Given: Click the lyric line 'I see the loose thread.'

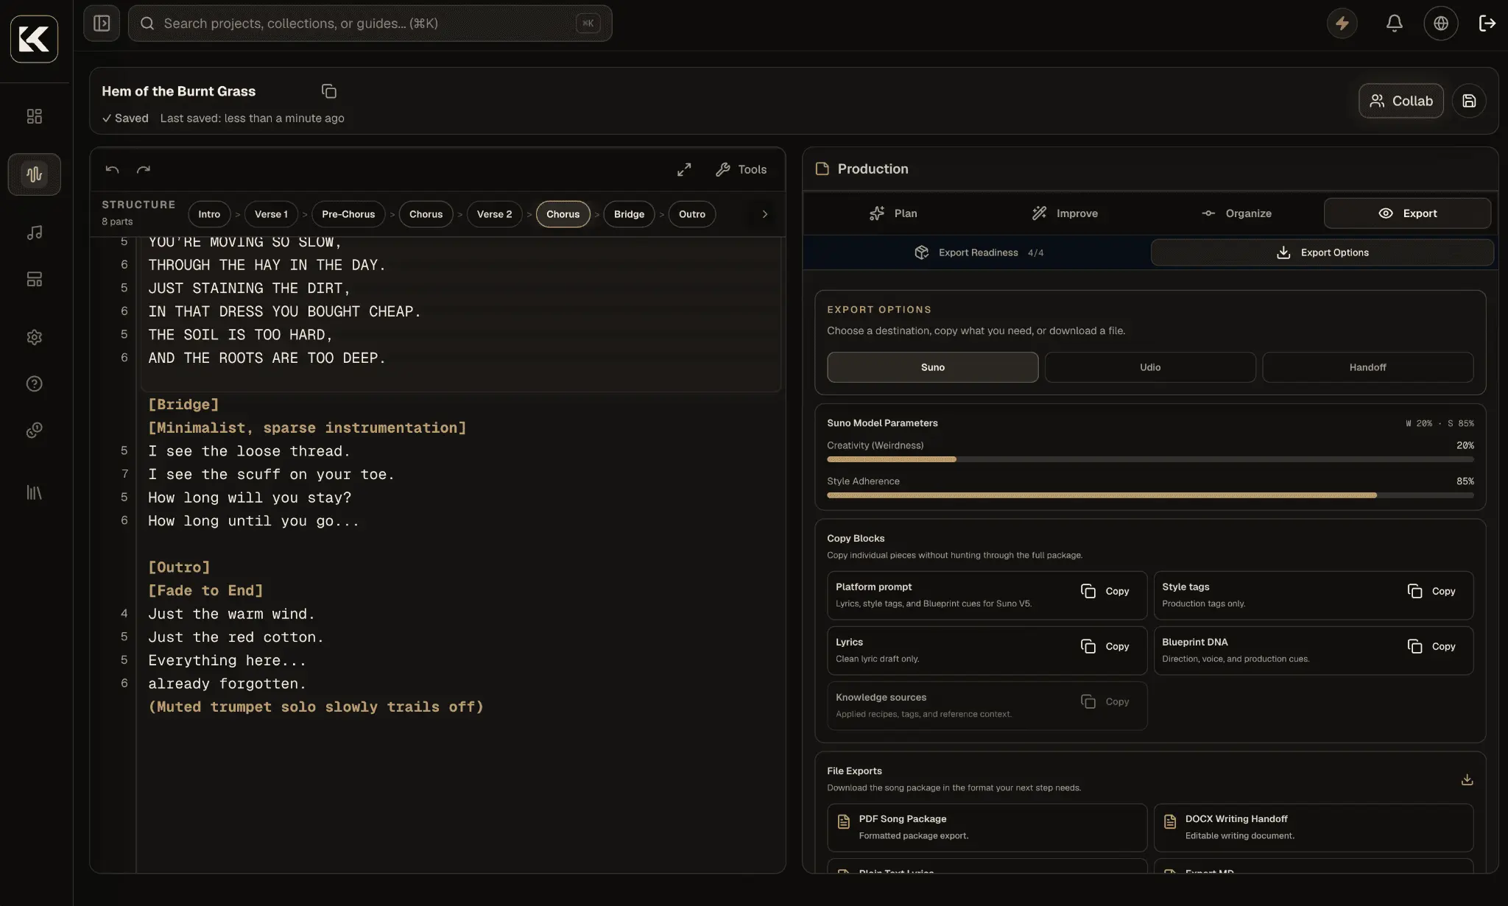Looking at the screenshot, I should tap(249, 451).
